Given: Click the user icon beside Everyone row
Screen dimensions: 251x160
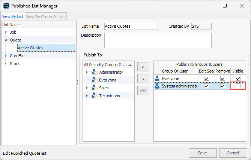Looking at the screenshot, I should click(157, 79).
